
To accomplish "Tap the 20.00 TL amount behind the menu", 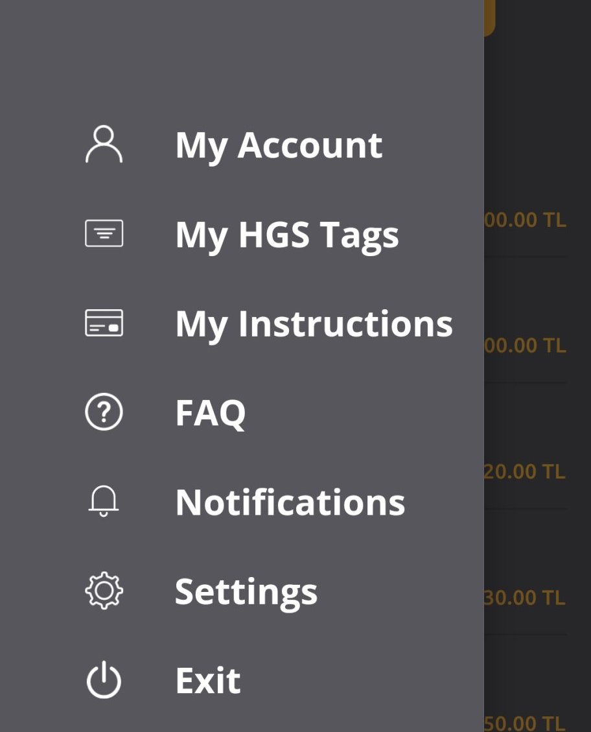I will point(525,471).
